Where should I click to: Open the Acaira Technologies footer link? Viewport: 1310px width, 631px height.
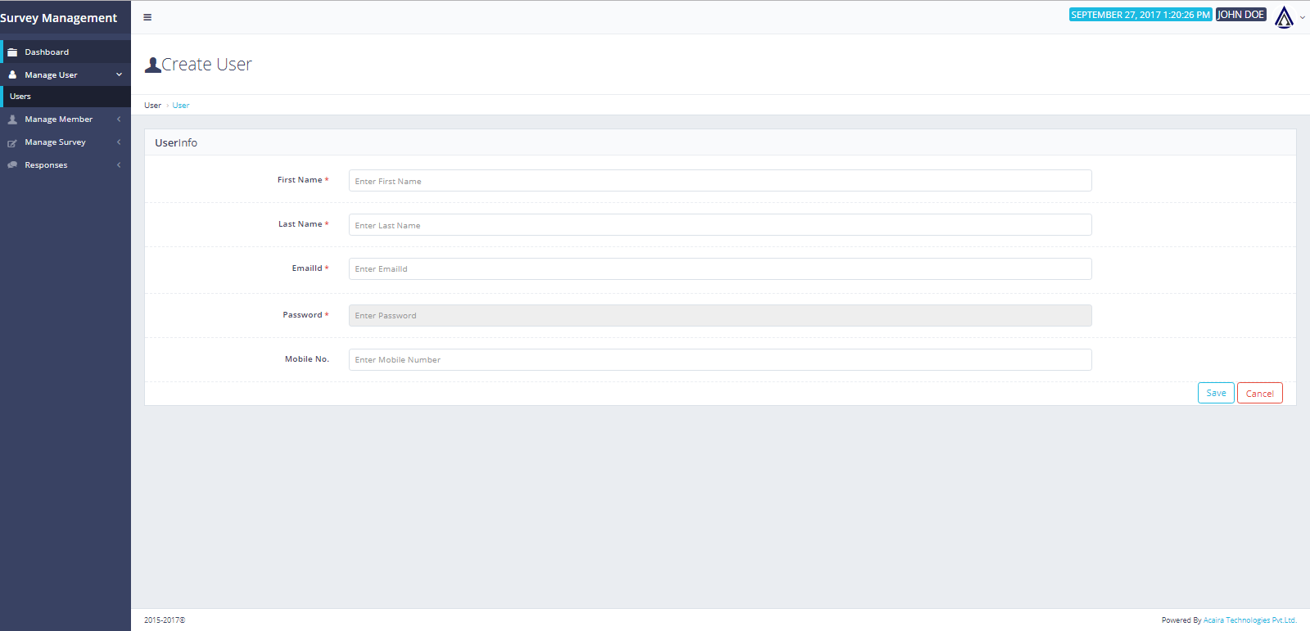tap(1249, 620)
